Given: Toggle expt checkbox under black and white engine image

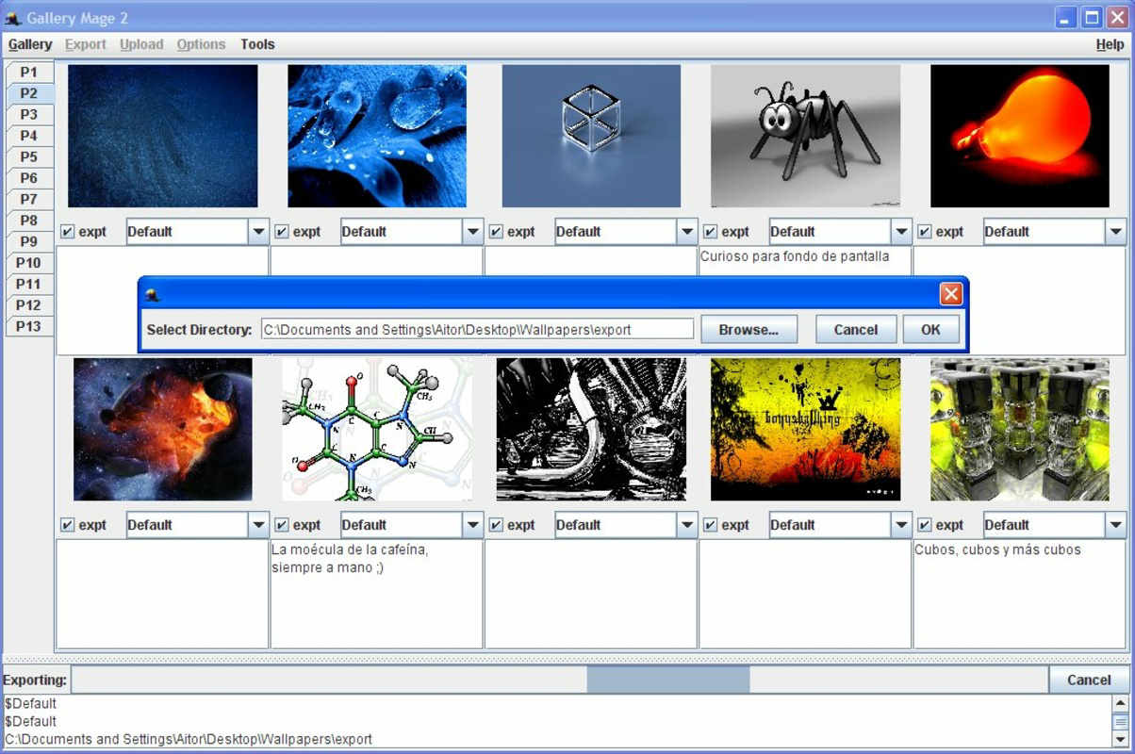Looking at the screenshot, I should (496, 525).
